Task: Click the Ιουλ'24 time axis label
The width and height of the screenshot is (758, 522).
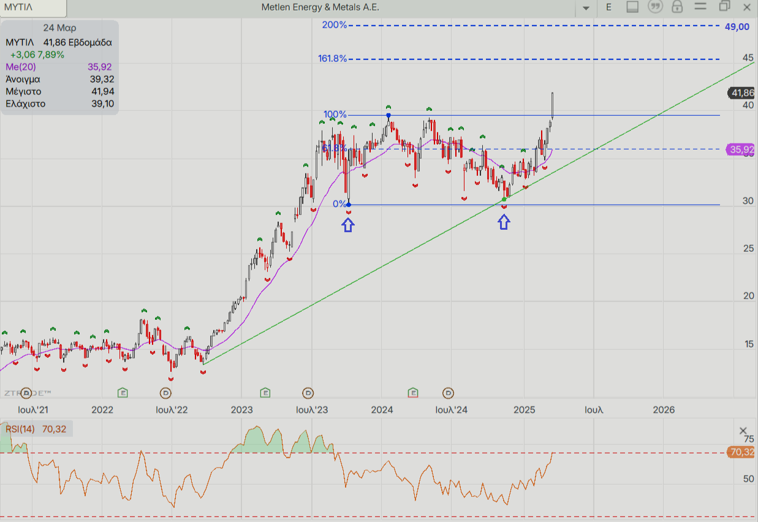Action: point(452,410)
